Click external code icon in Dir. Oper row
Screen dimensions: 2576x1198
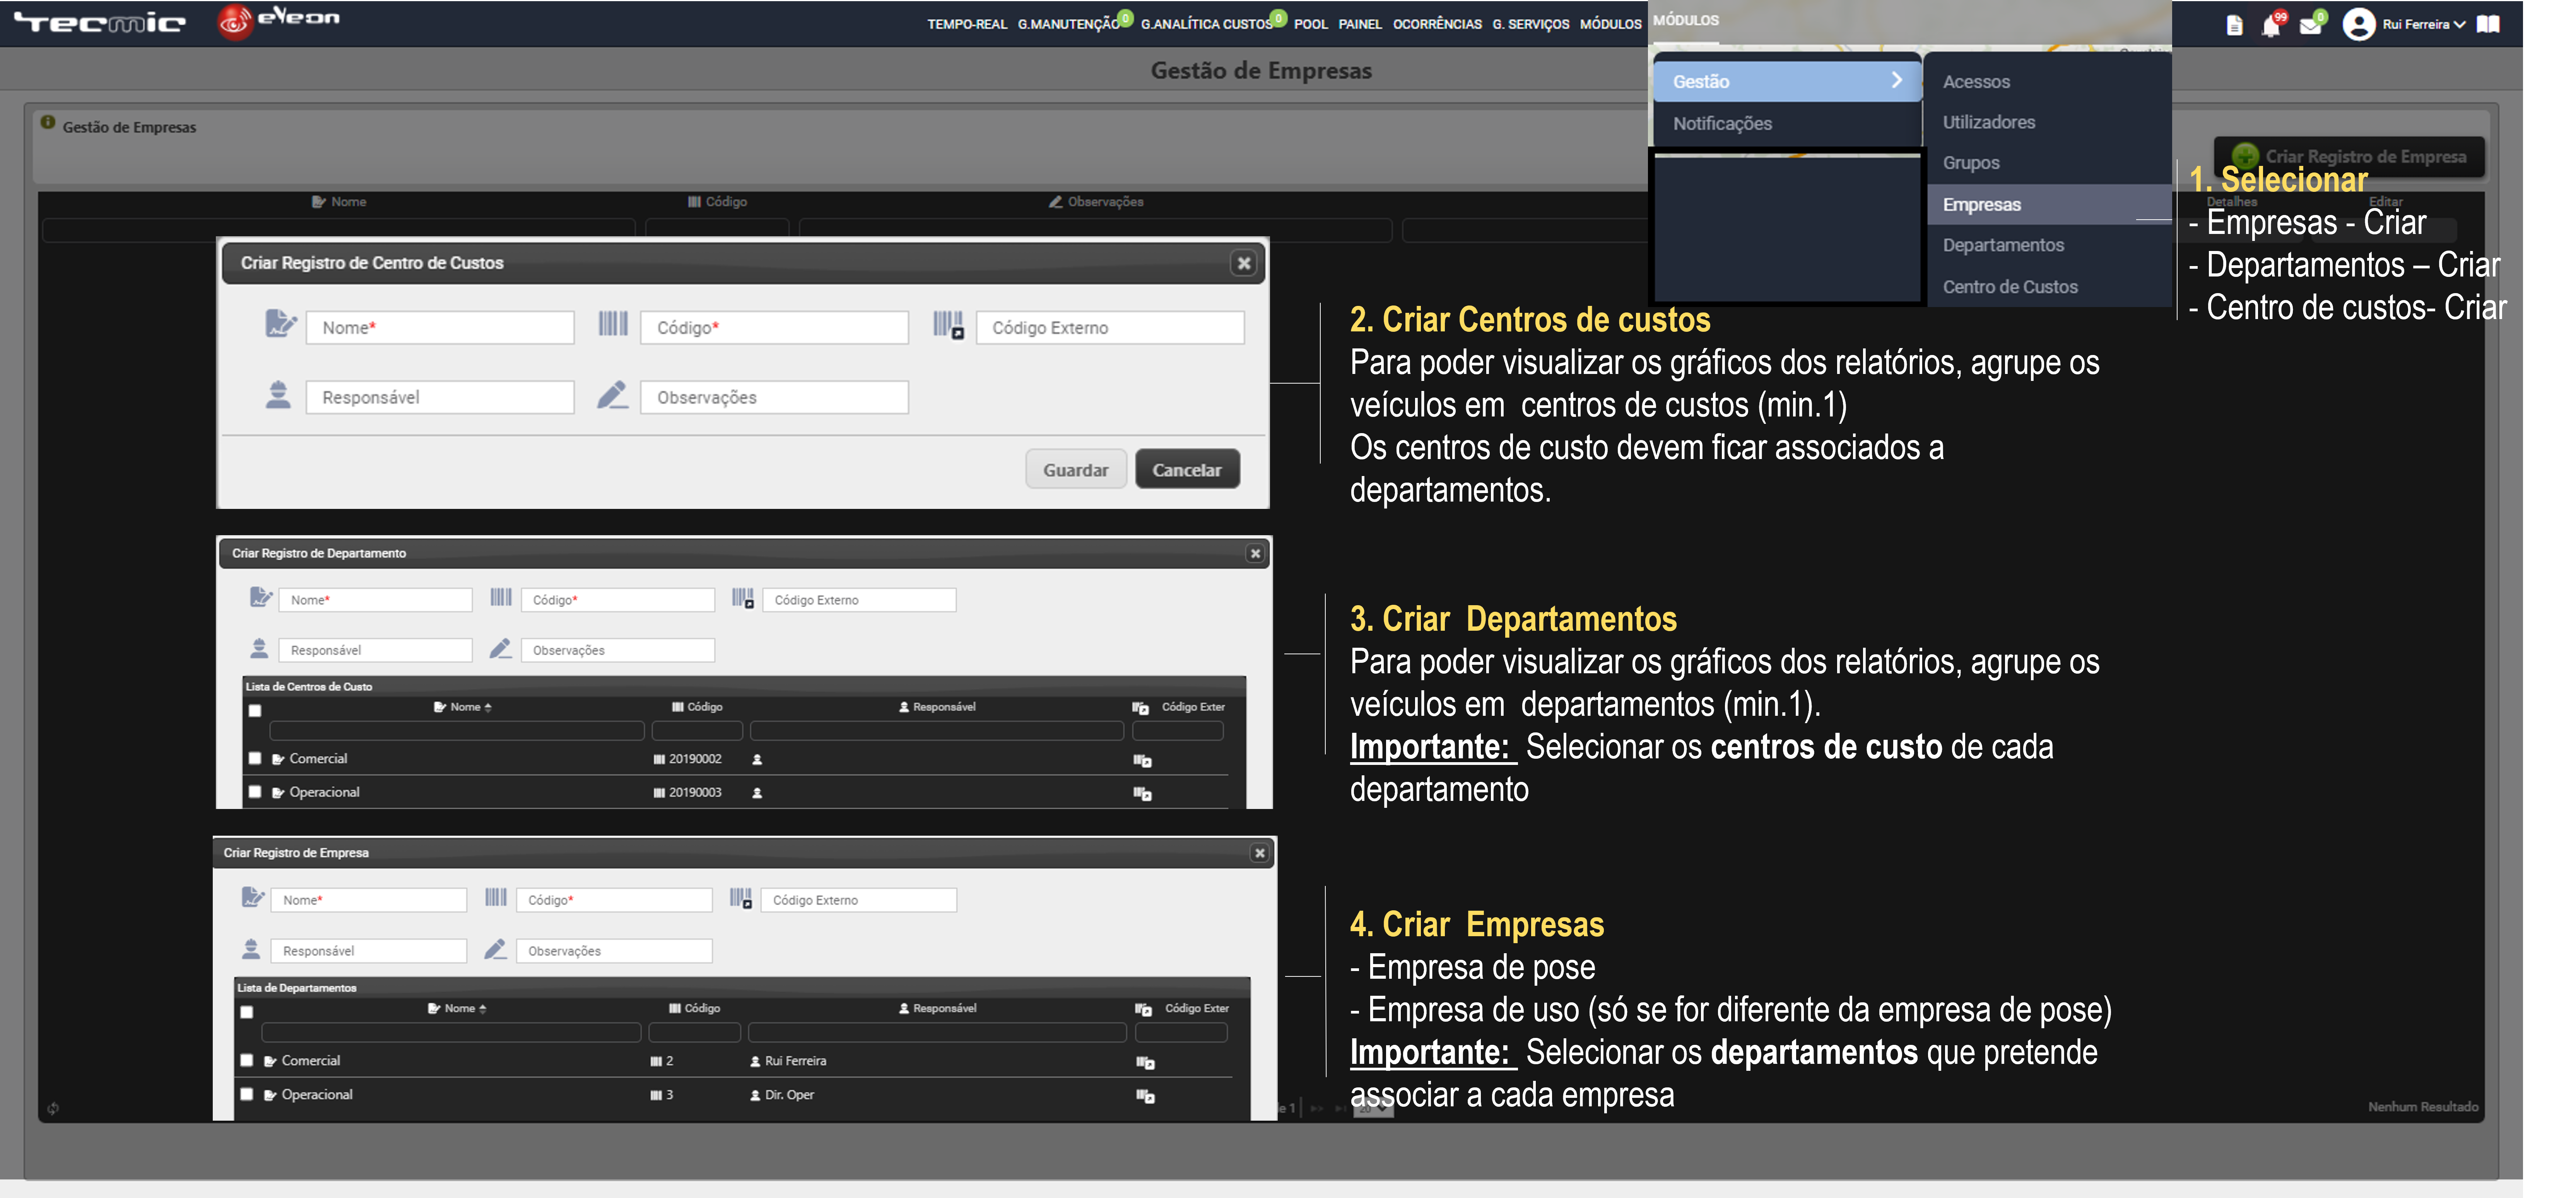point(1146,1096)
